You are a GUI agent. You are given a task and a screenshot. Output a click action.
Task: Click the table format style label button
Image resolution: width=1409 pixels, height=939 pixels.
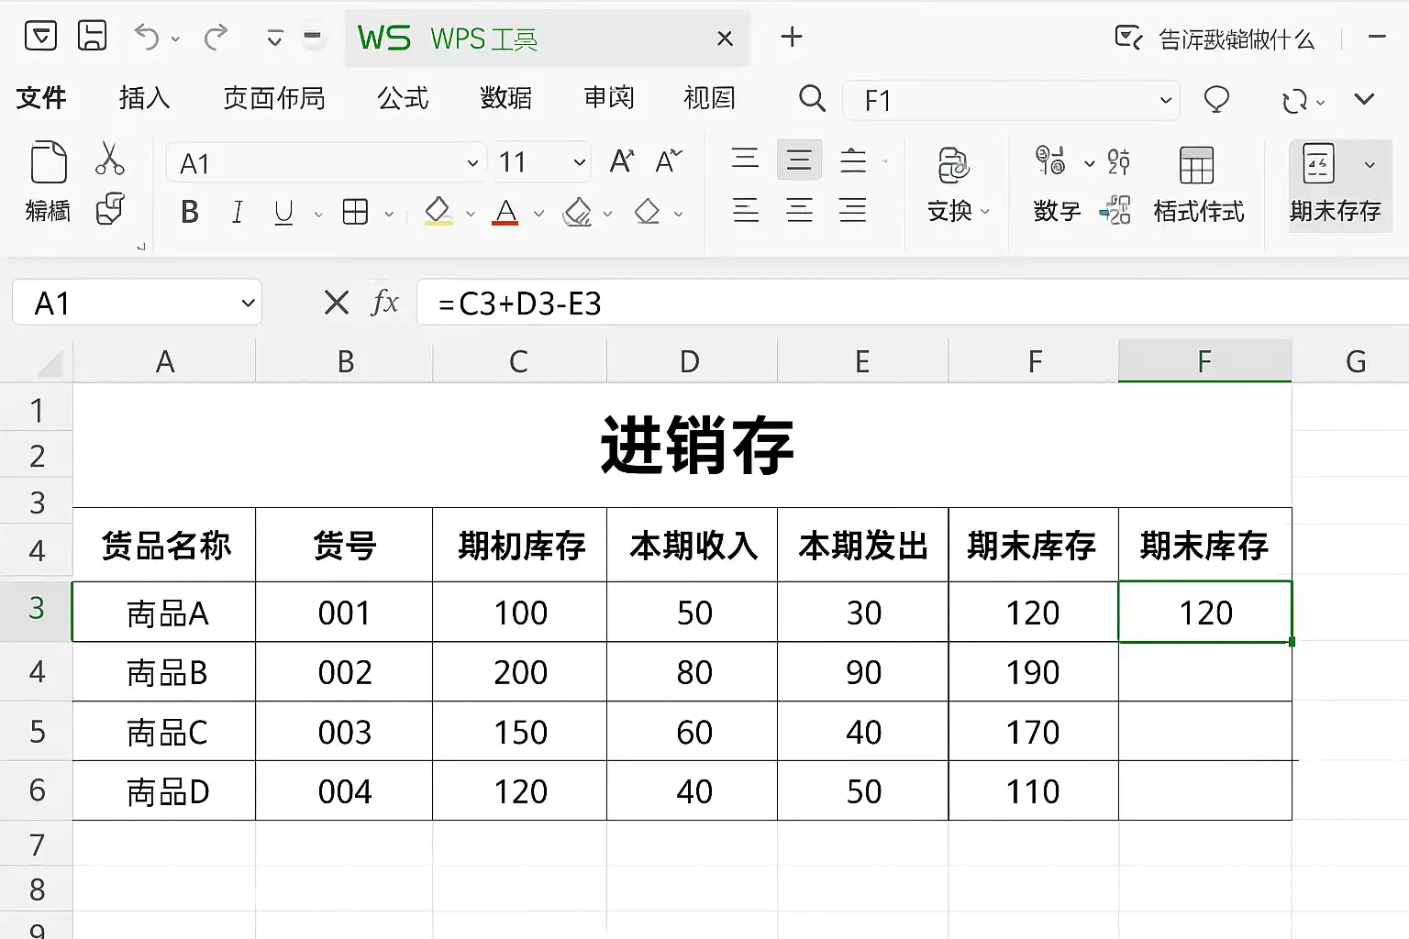tap(1198, 212)
